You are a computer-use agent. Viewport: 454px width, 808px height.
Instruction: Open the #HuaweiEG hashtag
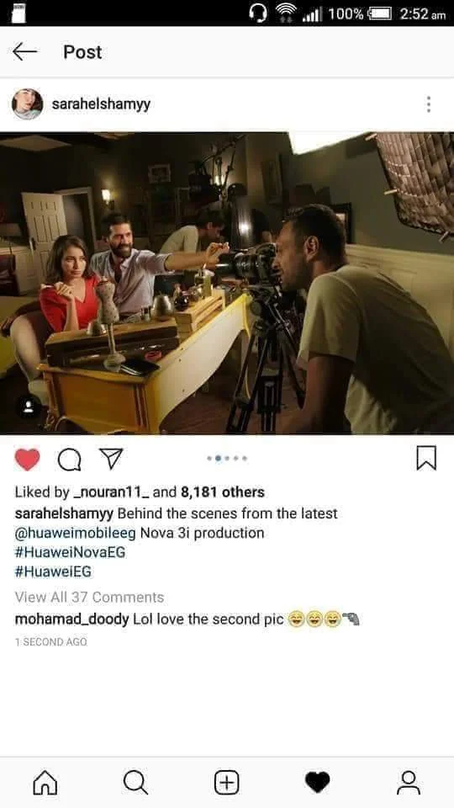[54, 572]
